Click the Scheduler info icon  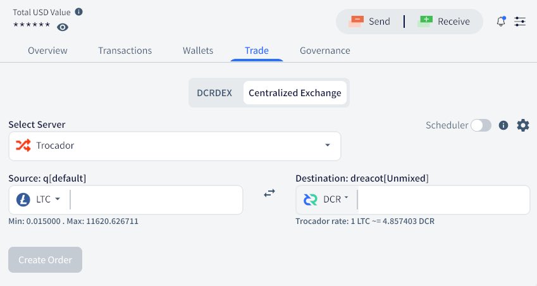503,125
